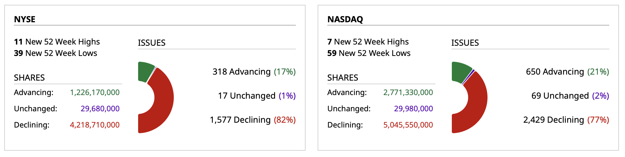Click the green advancing slice of NYSE donut
The width and height of the screenshot is (625, 157).
(146, 71)
